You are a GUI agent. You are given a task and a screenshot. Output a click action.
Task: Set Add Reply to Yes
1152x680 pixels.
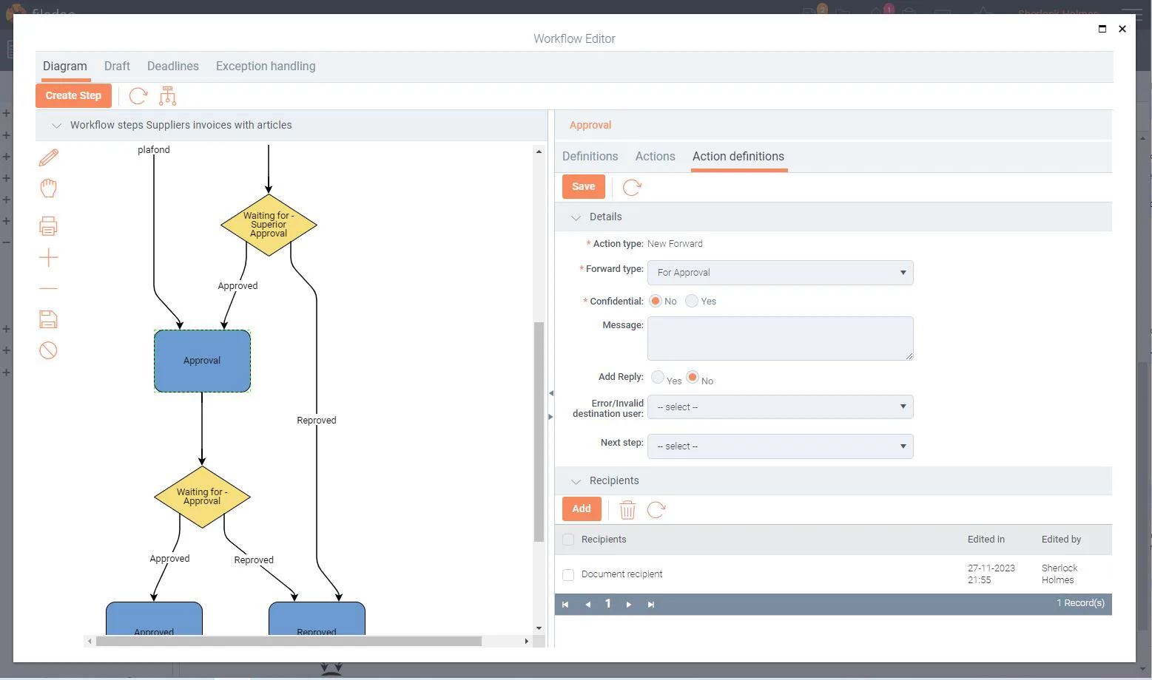(658, 377)
